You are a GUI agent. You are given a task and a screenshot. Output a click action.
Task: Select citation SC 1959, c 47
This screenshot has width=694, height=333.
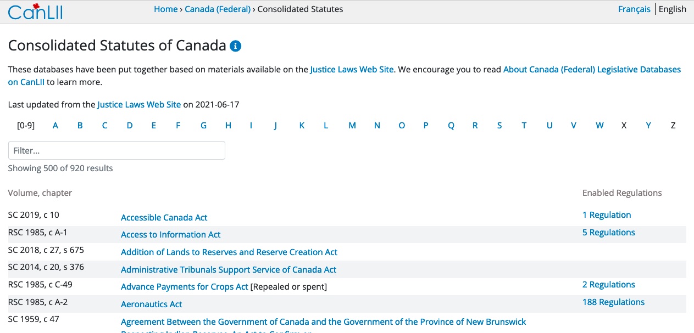coord(34,319)
